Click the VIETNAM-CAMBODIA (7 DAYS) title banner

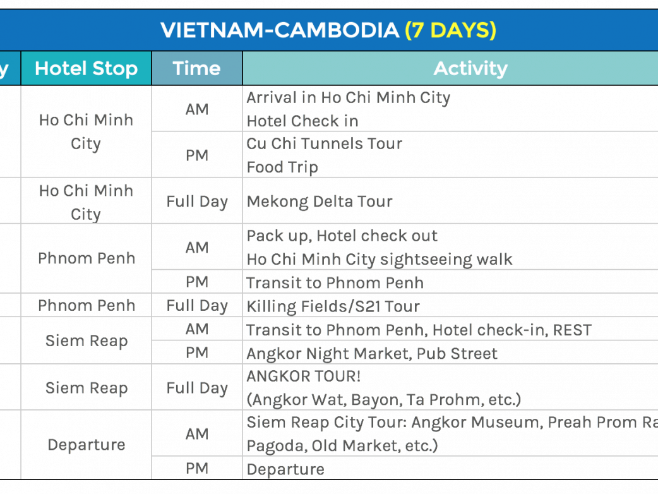[x=328, y=30]
